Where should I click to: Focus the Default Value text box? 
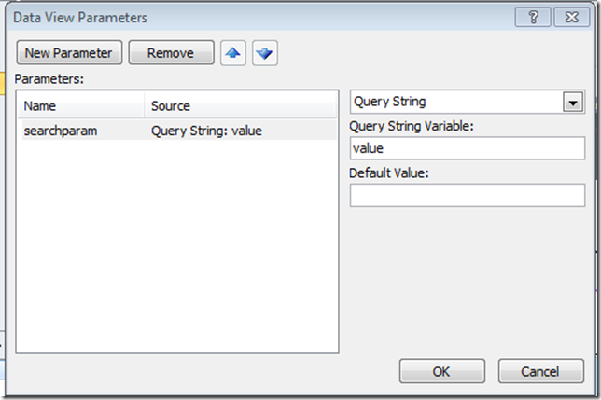[x=468, y=195]
